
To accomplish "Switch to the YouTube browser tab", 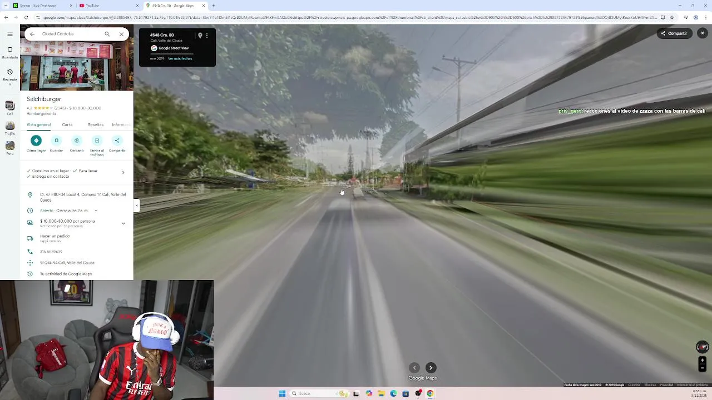I will coord(108,6).
